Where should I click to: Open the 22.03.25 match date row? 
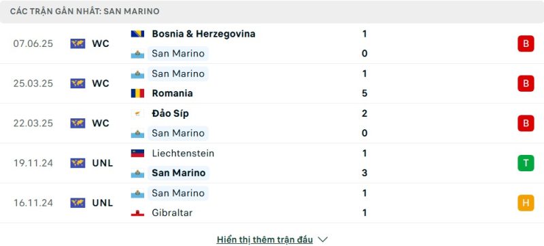[x=272, y=124]
